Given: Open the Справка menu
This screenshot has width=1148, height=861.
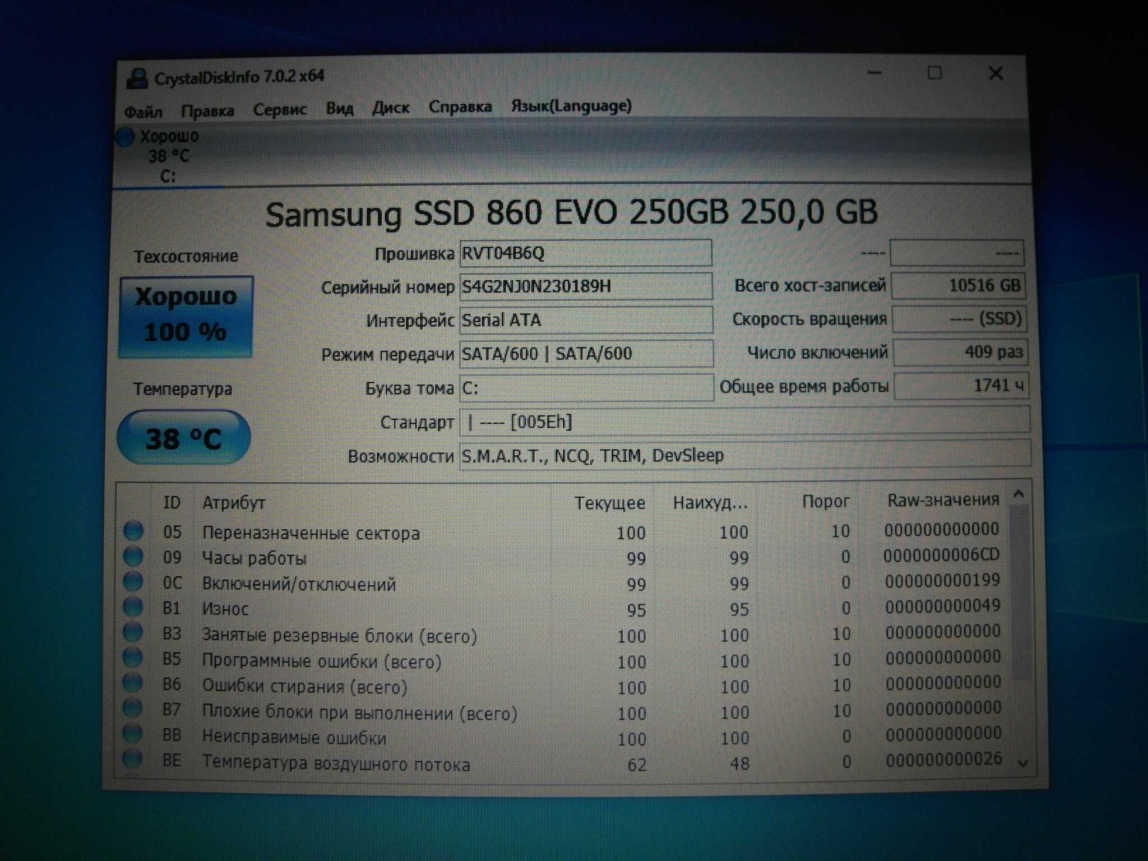Looking at the screenshot, I should [x=460, y=107].
